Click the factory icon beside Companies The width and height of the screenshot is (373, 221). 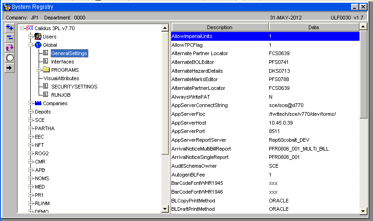38,103
